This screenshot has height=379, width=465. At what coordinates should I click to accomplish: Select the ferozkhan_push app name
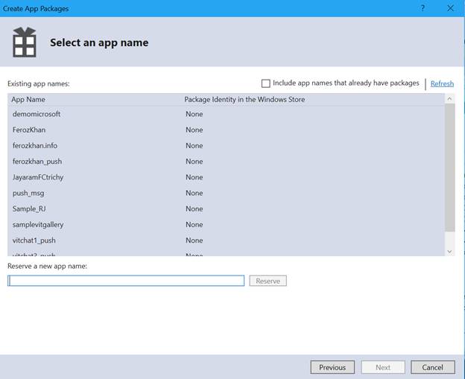point(38,161)
